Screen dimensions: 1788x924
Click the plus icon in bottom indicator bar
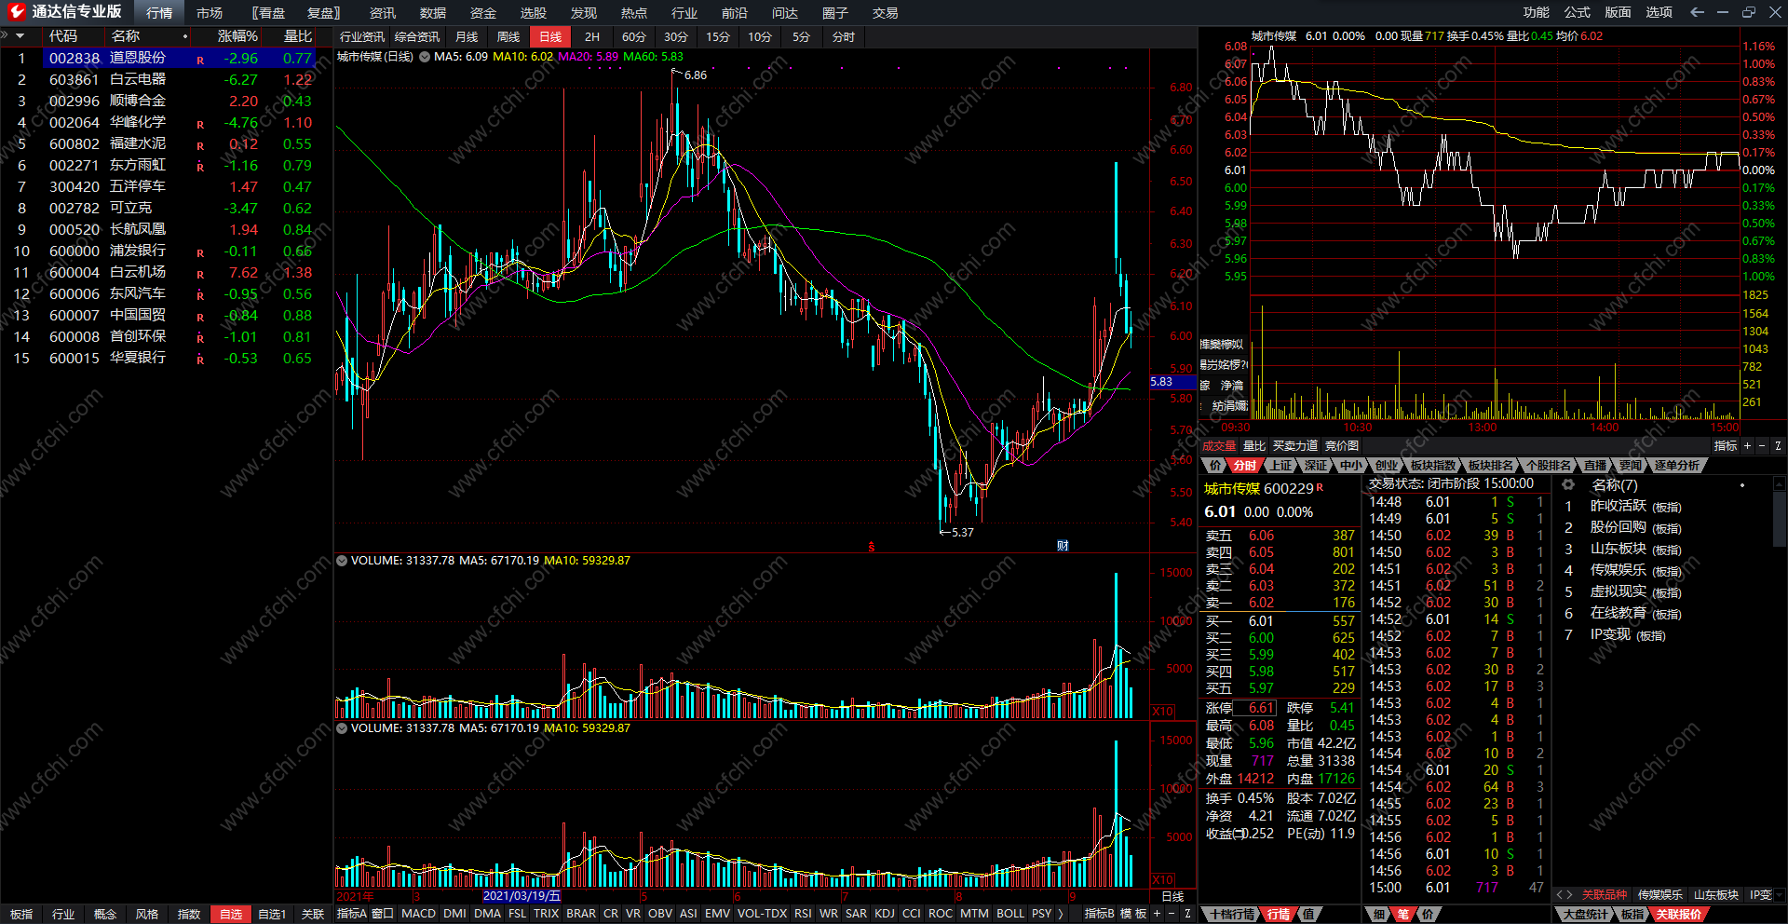pyautogui.click(x=1158, y=914)
